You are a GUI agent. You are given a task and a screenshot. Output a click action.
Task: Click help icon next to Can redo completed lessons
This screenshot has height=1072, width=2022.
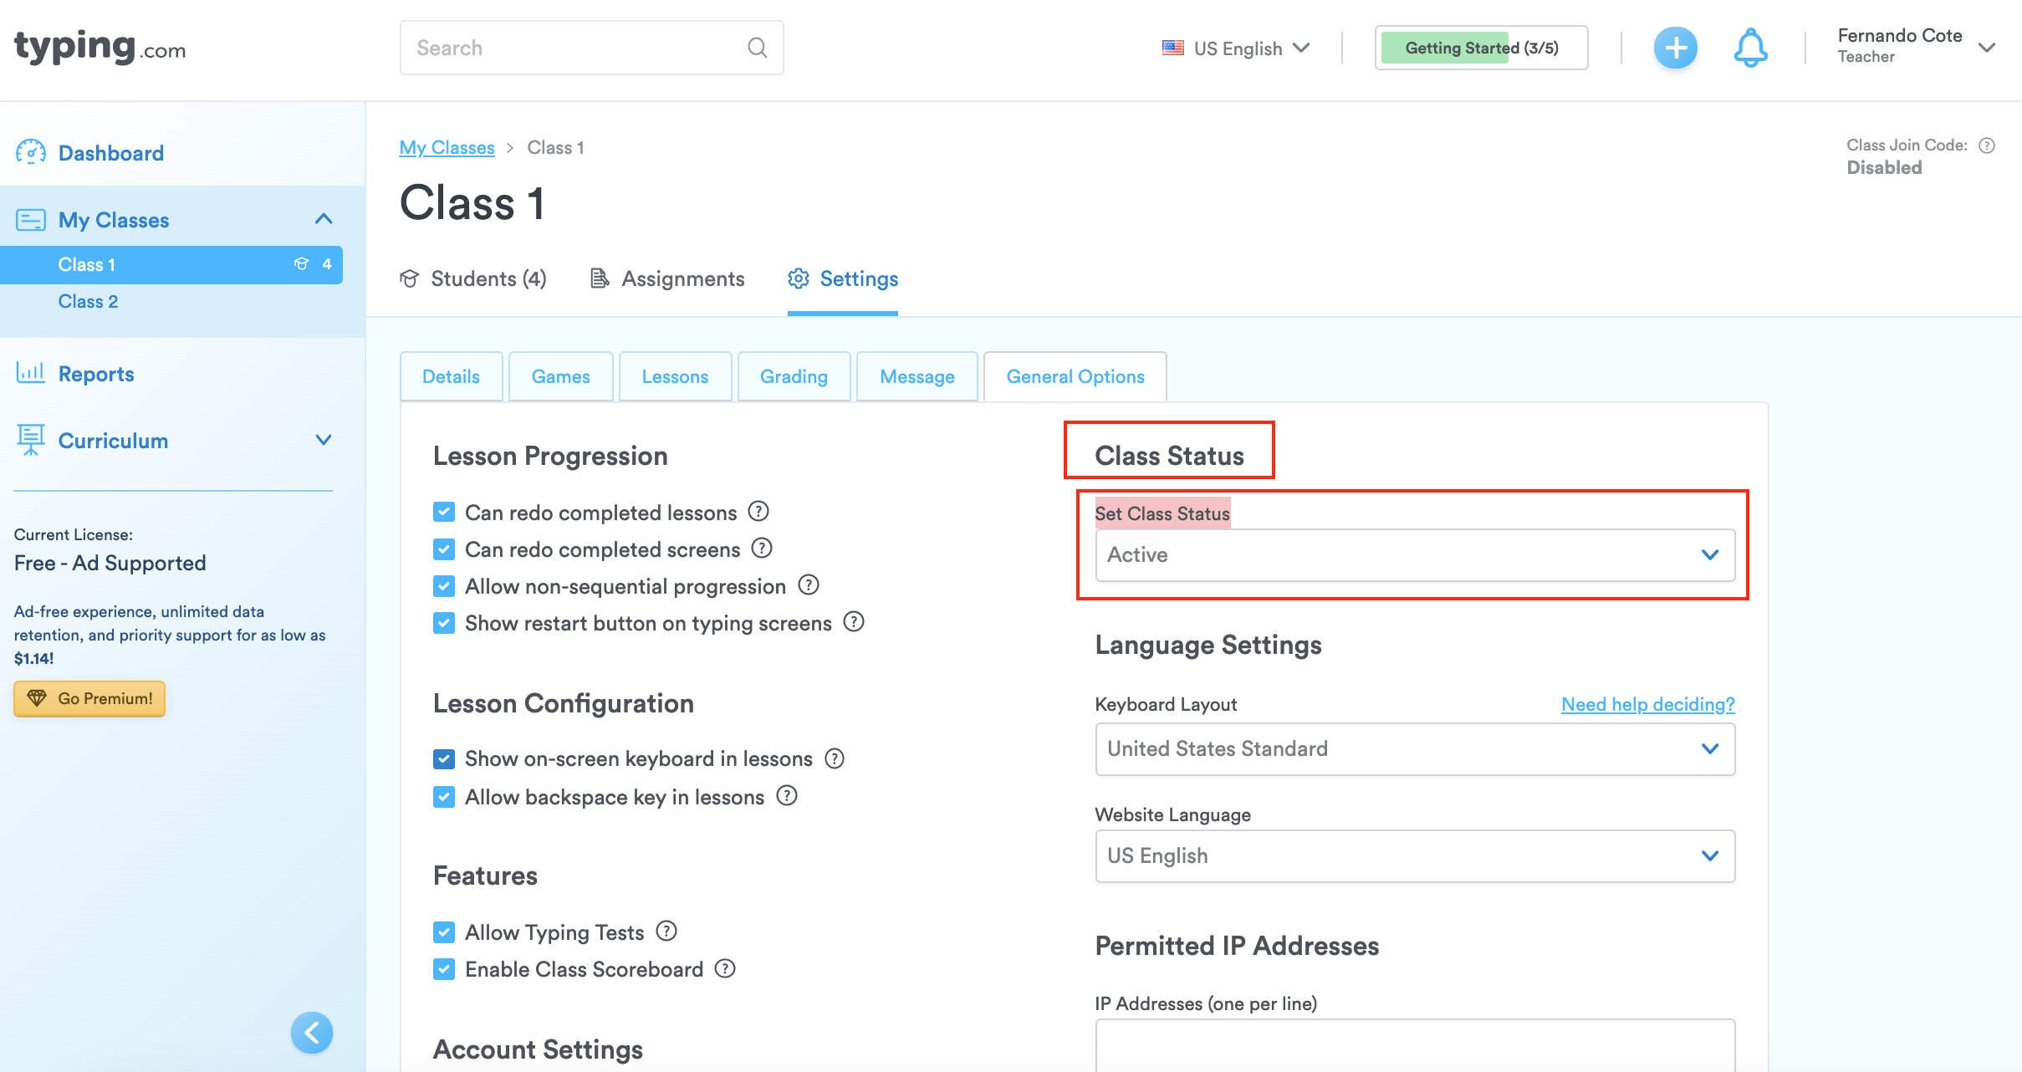pyautogui.click(x=758, y=511)
